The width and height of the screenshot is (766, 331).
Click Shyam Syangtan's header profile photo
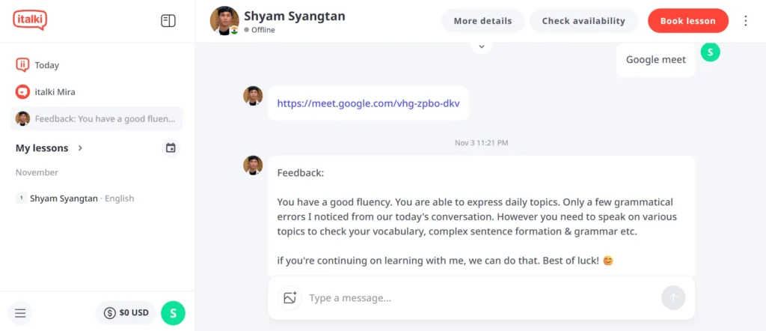point(224,21)
